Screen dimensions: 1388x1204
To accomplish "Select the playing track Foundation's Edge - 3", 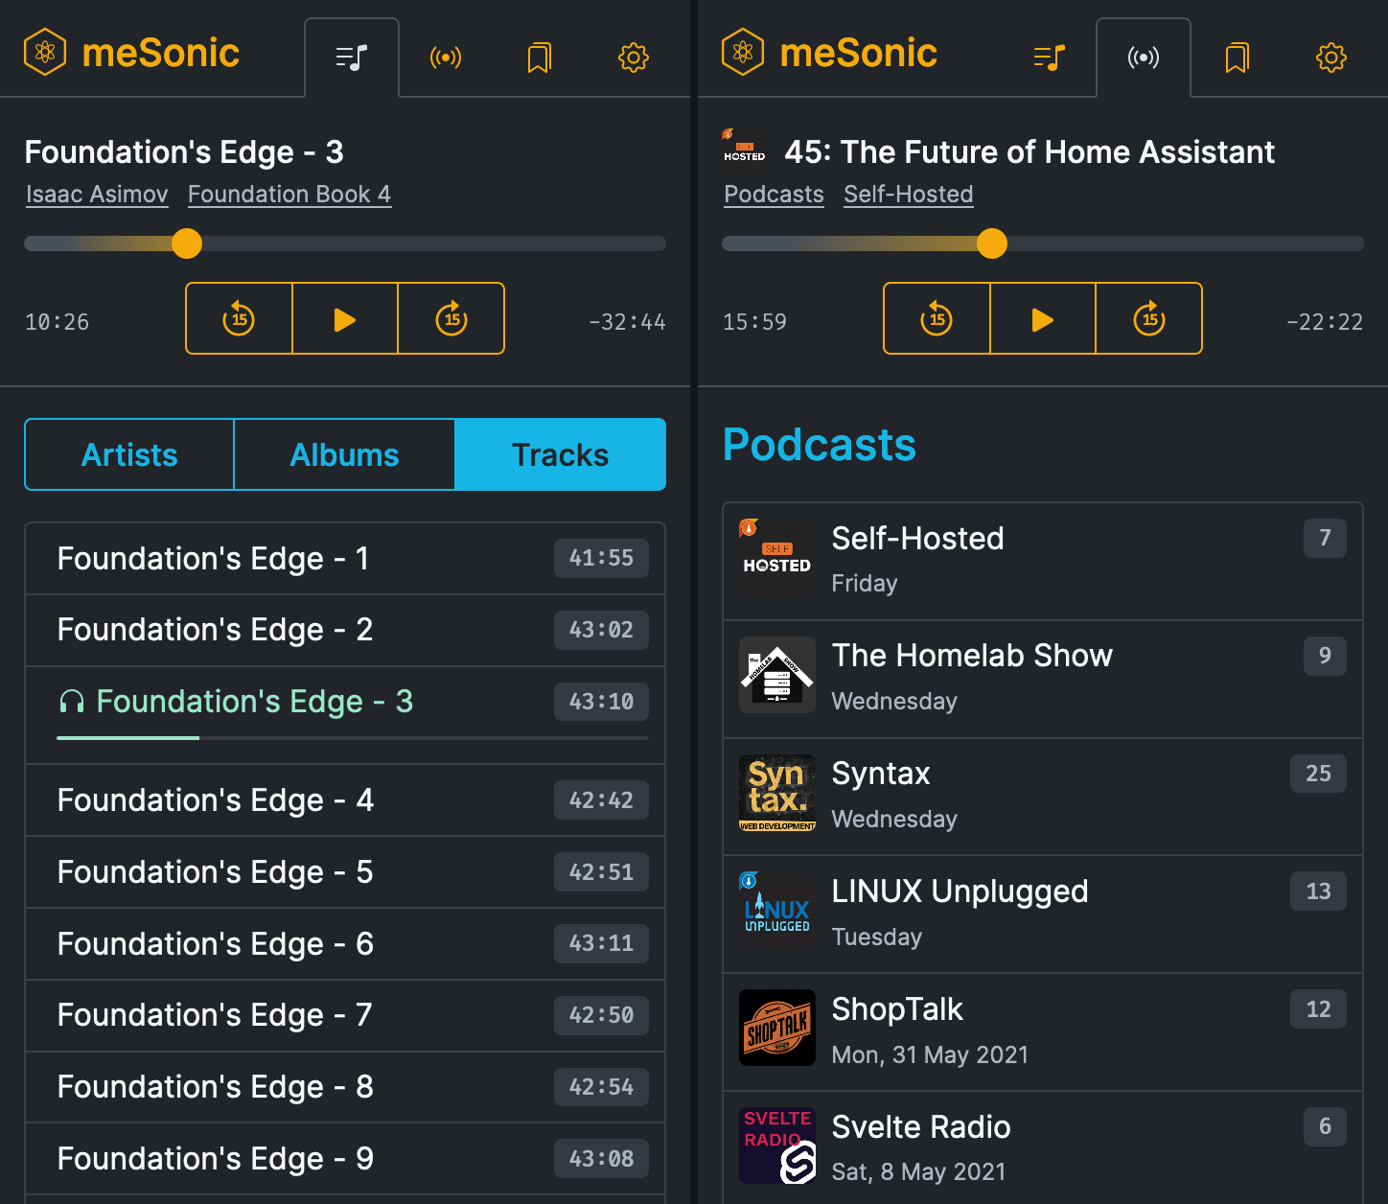I will point(345,715).
